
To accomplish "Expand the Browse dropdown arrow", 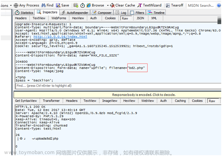I will tap(108, 6).
